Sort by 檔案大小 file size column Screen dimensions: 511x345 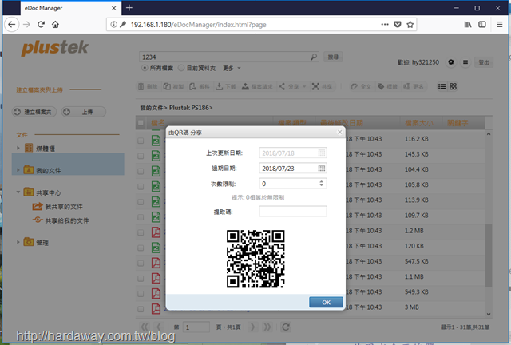(419, 123)
